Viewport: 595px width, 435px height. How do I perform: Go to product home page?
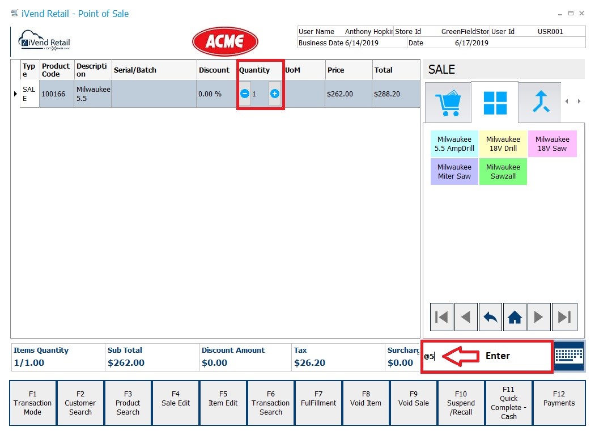coord(515,317)
